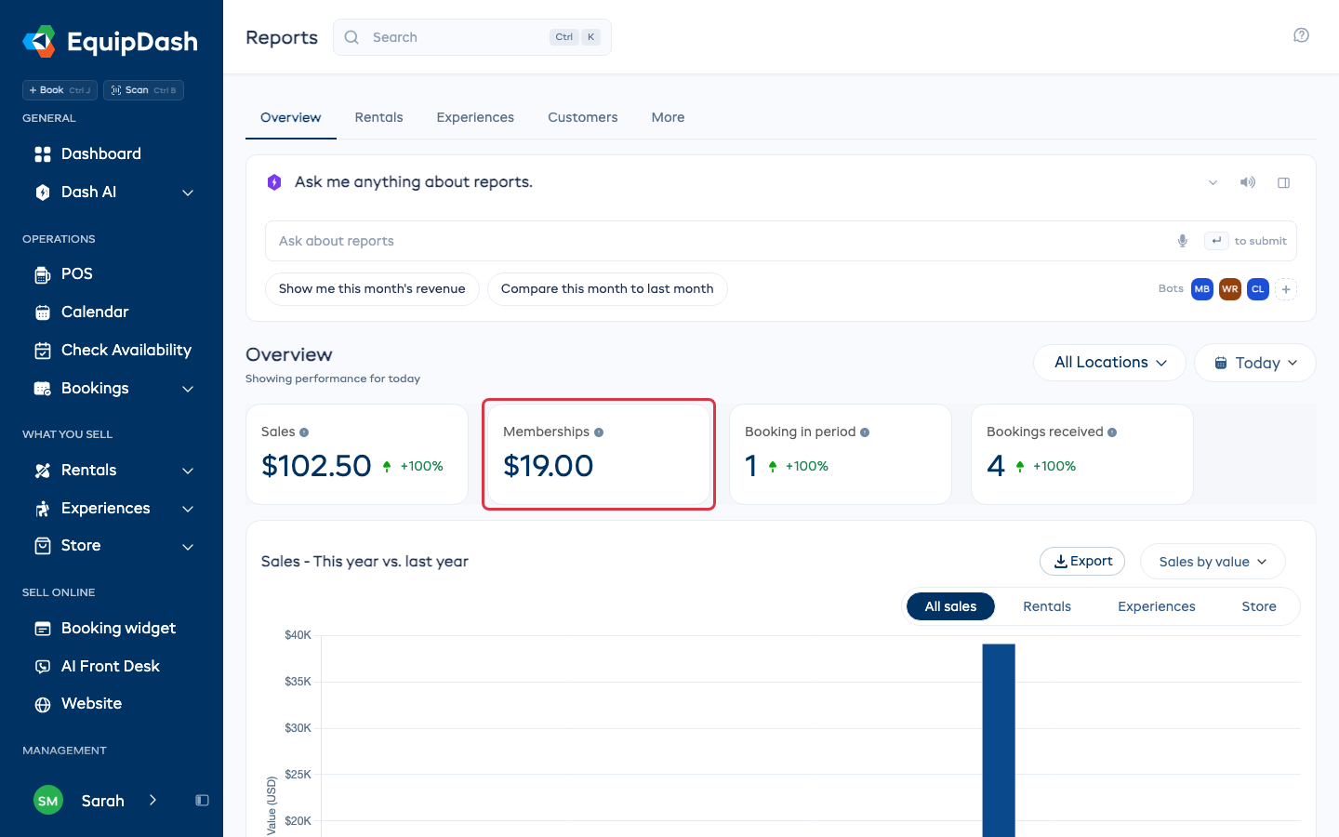
Task: Open the All Locations dropdown
Action: click(1109, 363)
